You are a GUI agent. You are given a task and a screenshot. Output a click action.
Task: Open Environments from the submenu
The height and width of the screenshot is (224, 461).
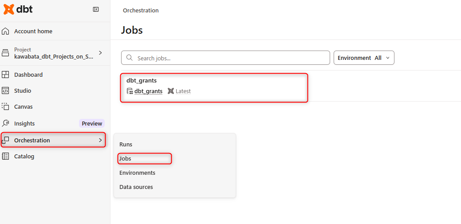[137, 173]
